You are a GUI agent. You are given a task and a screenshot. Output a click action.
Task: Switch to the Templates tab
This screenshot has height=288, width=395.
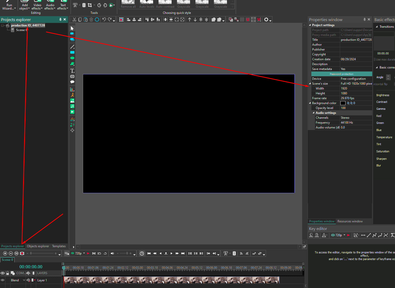point(59,246)
